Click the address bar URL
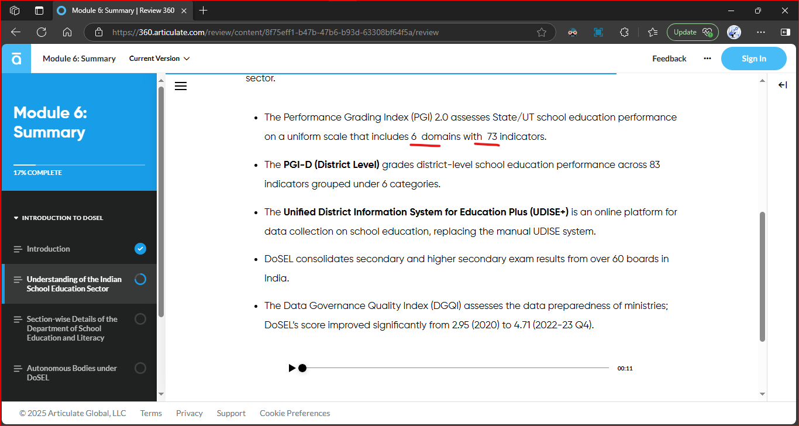Screen dimensions: 799x426 click(275, 32)
